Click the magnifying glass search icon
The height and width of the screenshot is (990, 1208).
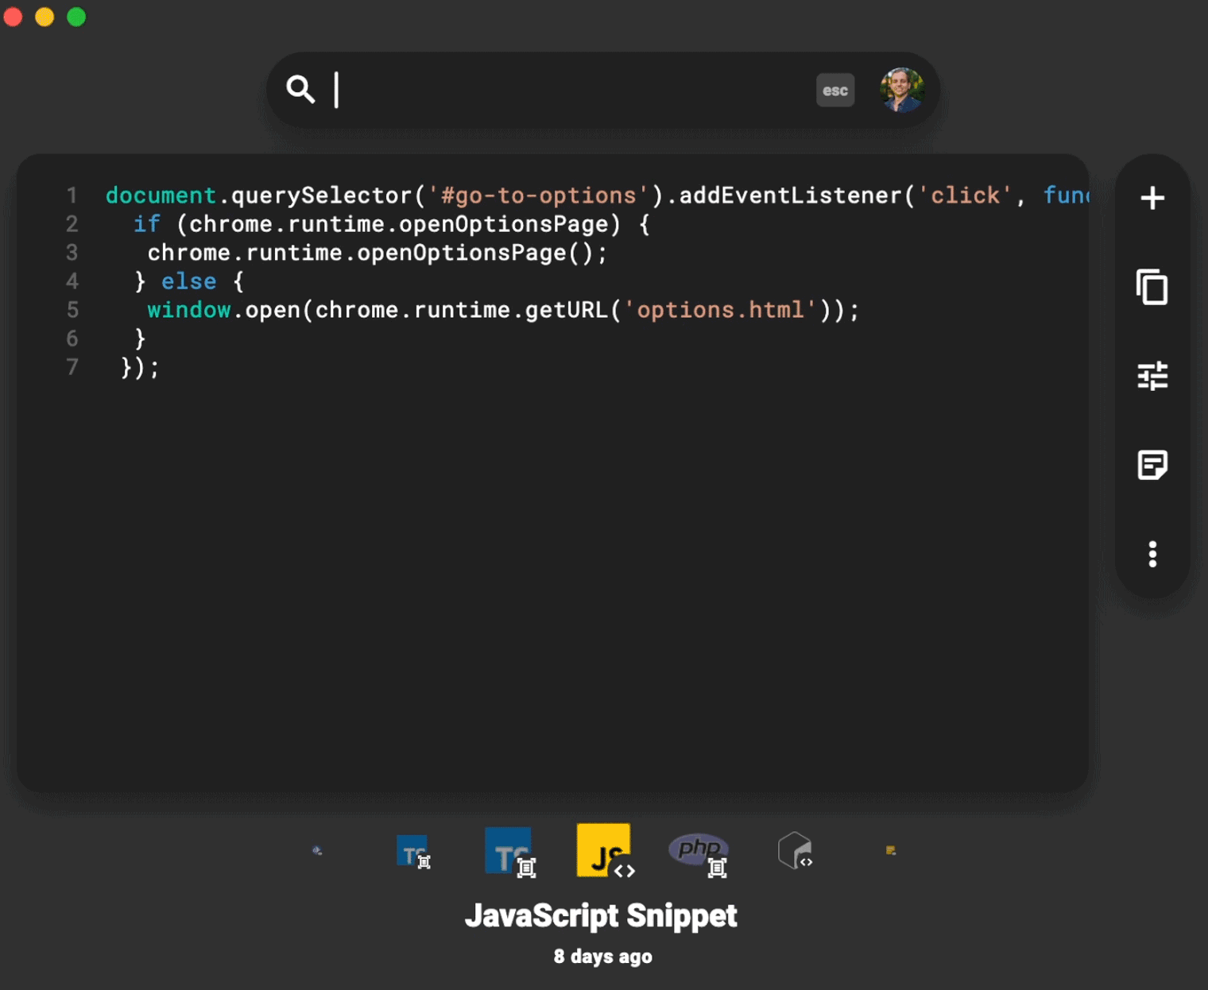300,89
